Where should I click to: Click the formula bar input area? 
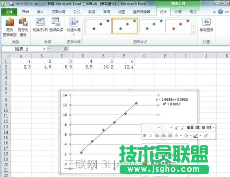click(x=149, y=49)
